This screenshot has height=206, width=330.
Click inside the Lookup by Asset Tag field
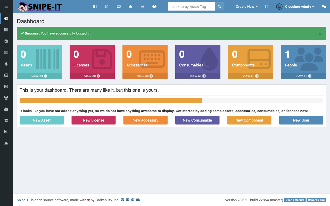tap(191, 6)
